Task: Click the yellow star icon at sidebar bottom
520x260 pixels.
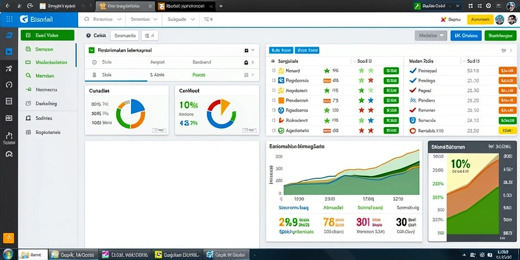Action: point(9,238)
